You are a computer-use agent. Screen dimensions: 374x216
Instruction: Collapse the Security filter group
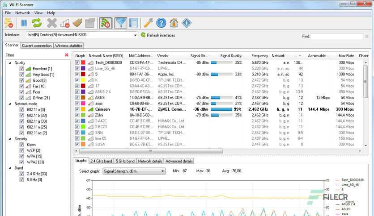point(10,139)
